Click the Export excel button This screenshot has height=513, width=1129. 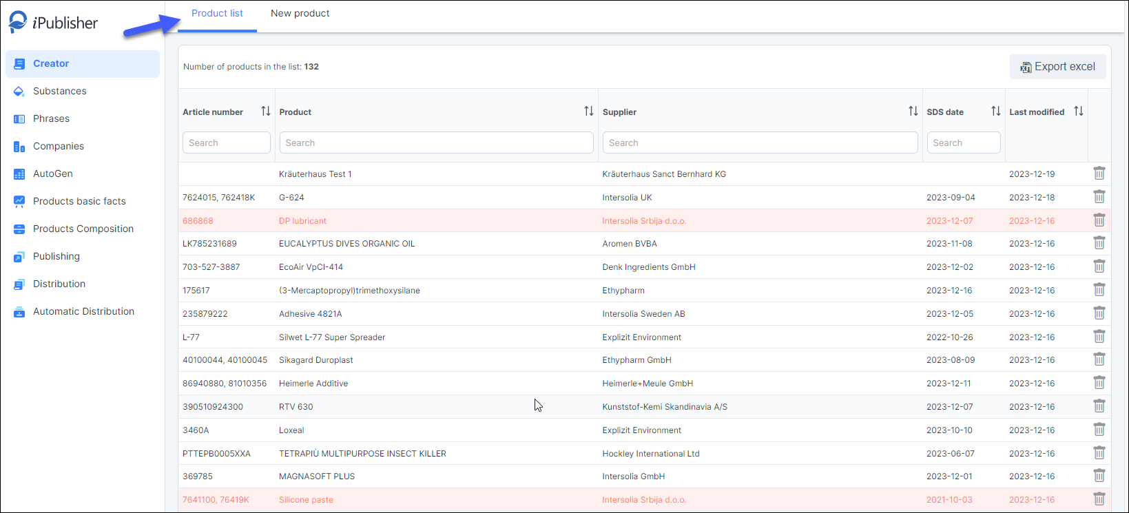click(1058, 67)
